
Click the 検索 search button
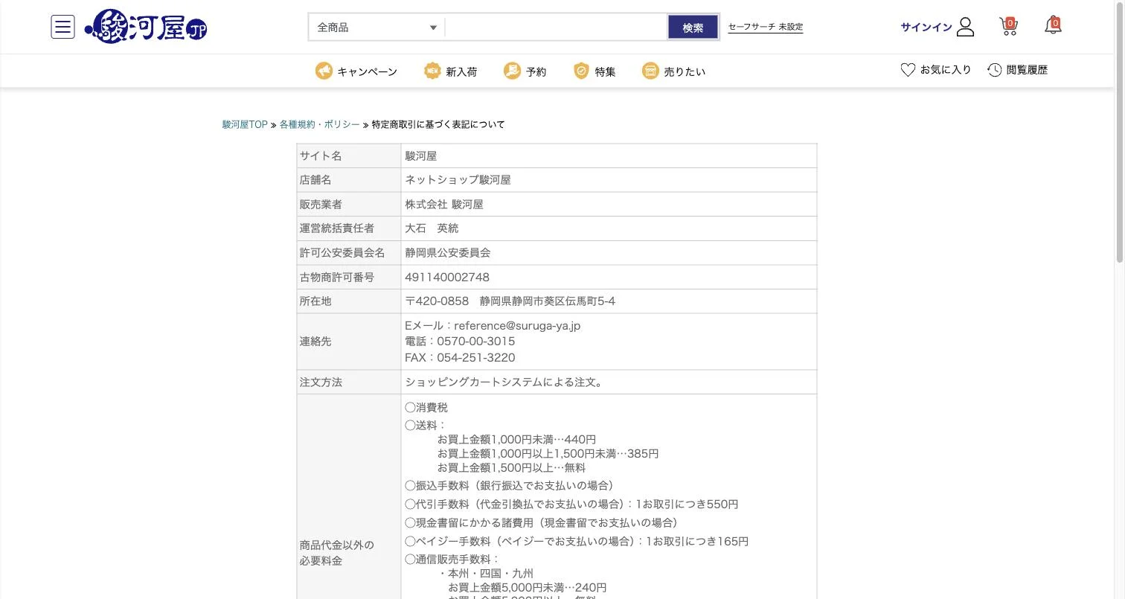coord(693,28)
